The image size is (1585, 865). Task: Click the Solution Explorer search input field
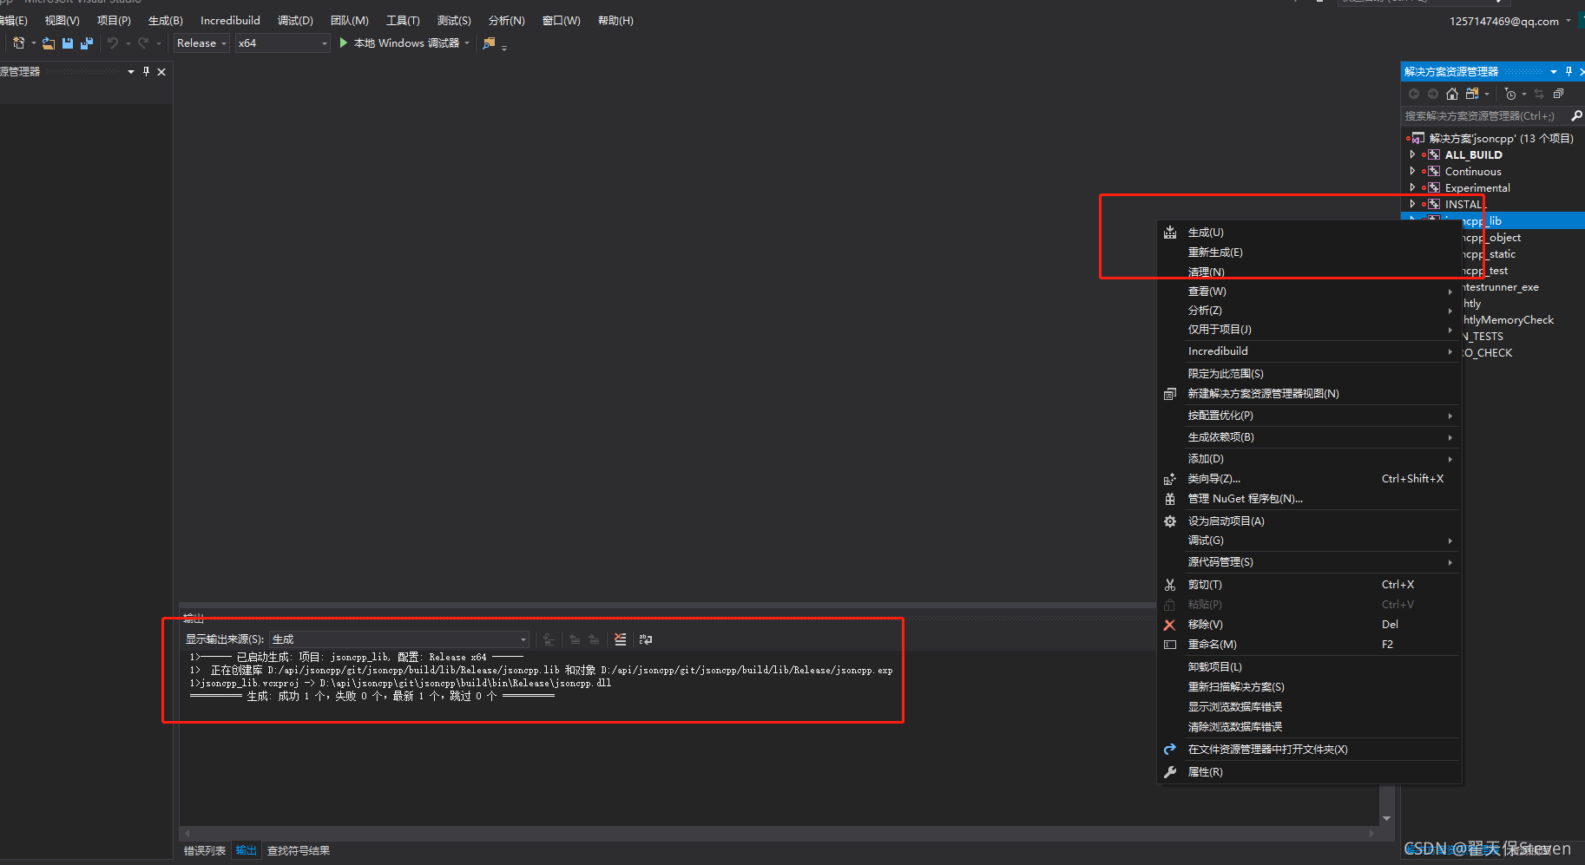(x=1484, y=115)
